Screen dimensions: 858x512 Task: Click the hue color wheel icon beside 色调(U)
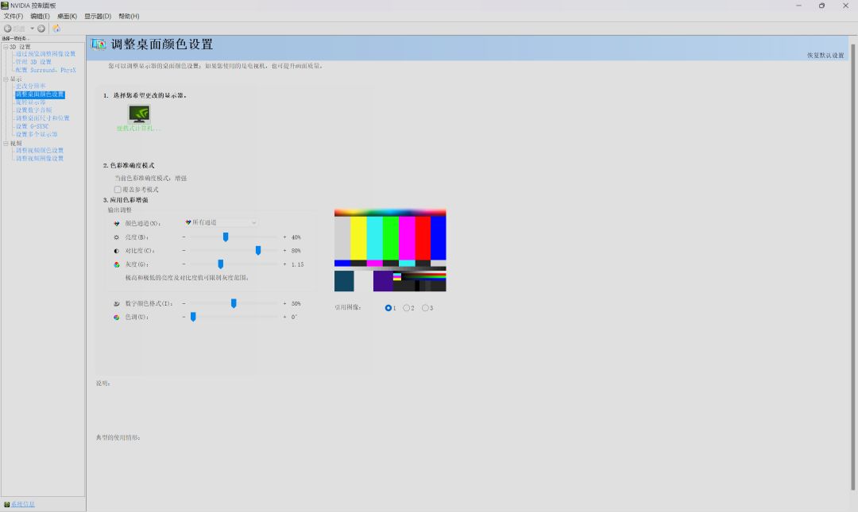(117, 318)
